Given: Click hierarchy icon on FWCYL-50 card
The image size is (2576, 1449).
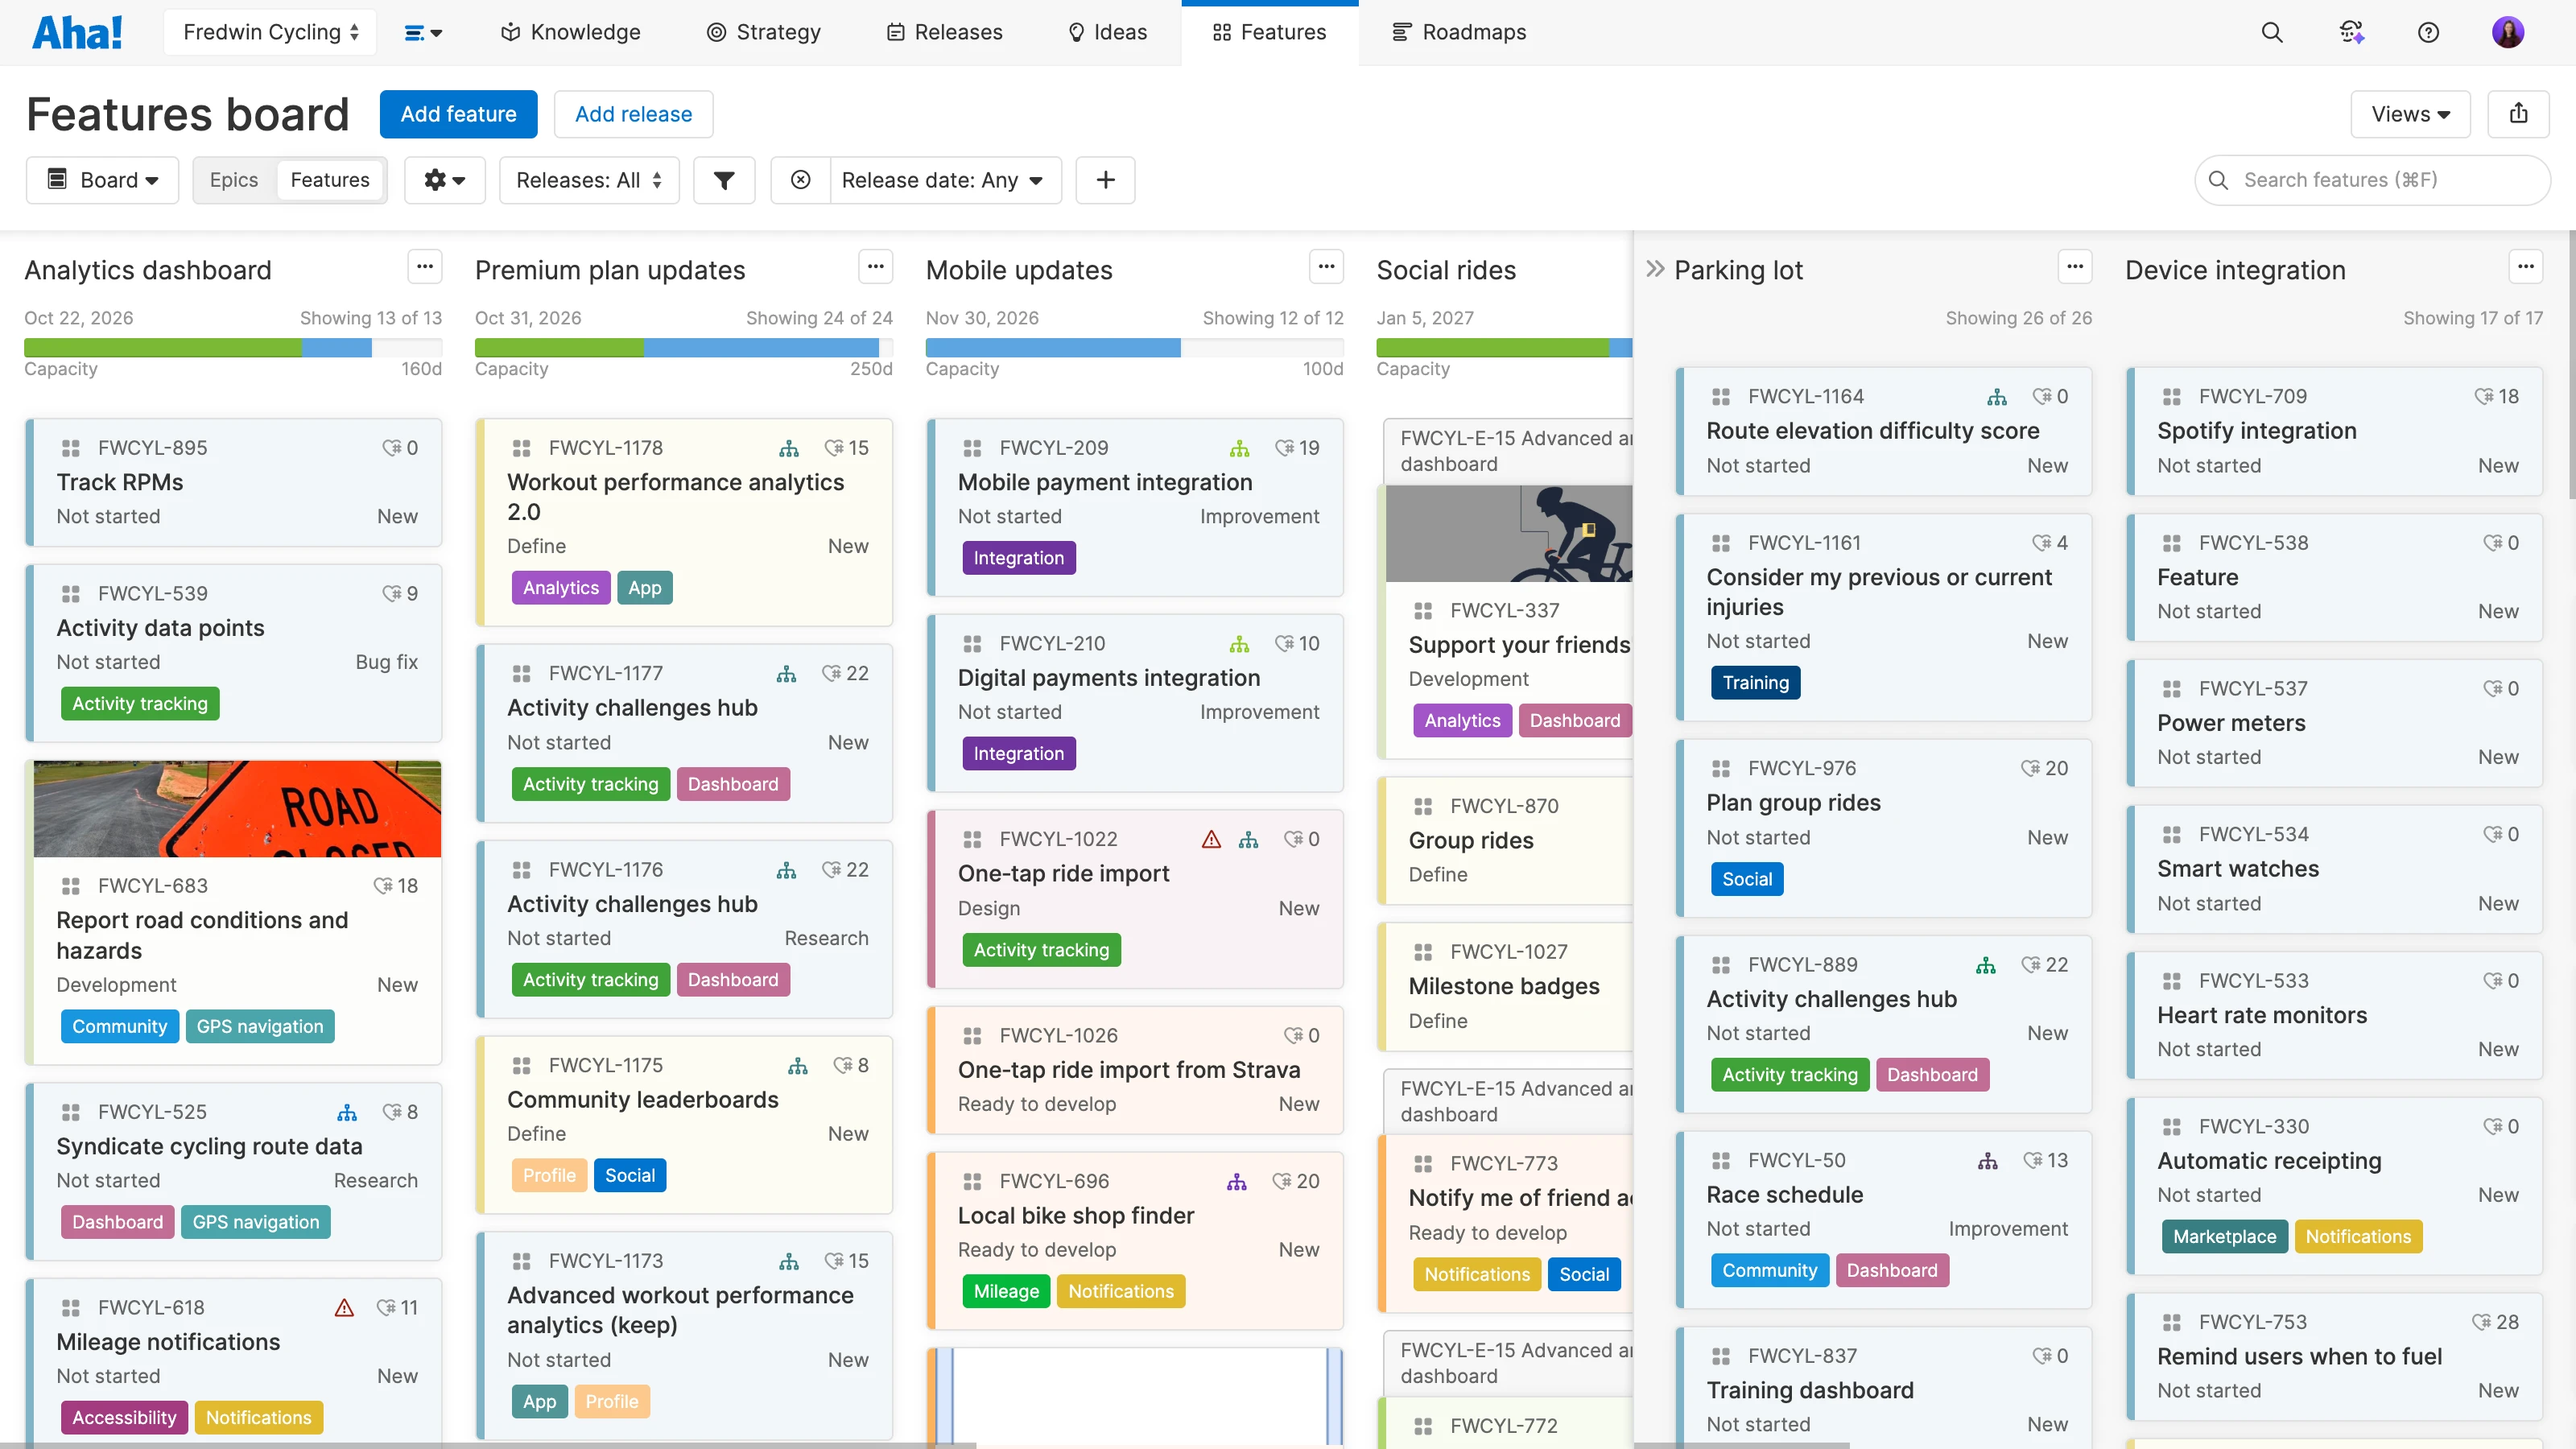Looking at the screenshot, I should [1988, 1161].
